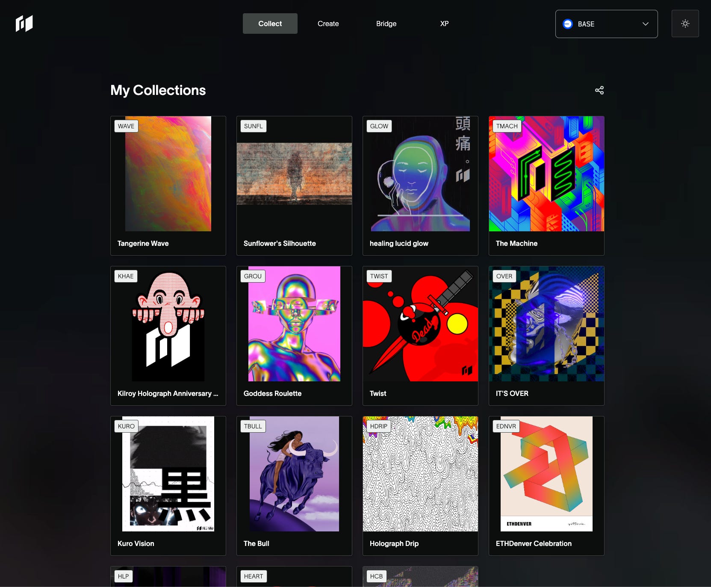Click The Bull title text
Image resolution: width=711 pixels, height=587 pixels.
point(256,543)
